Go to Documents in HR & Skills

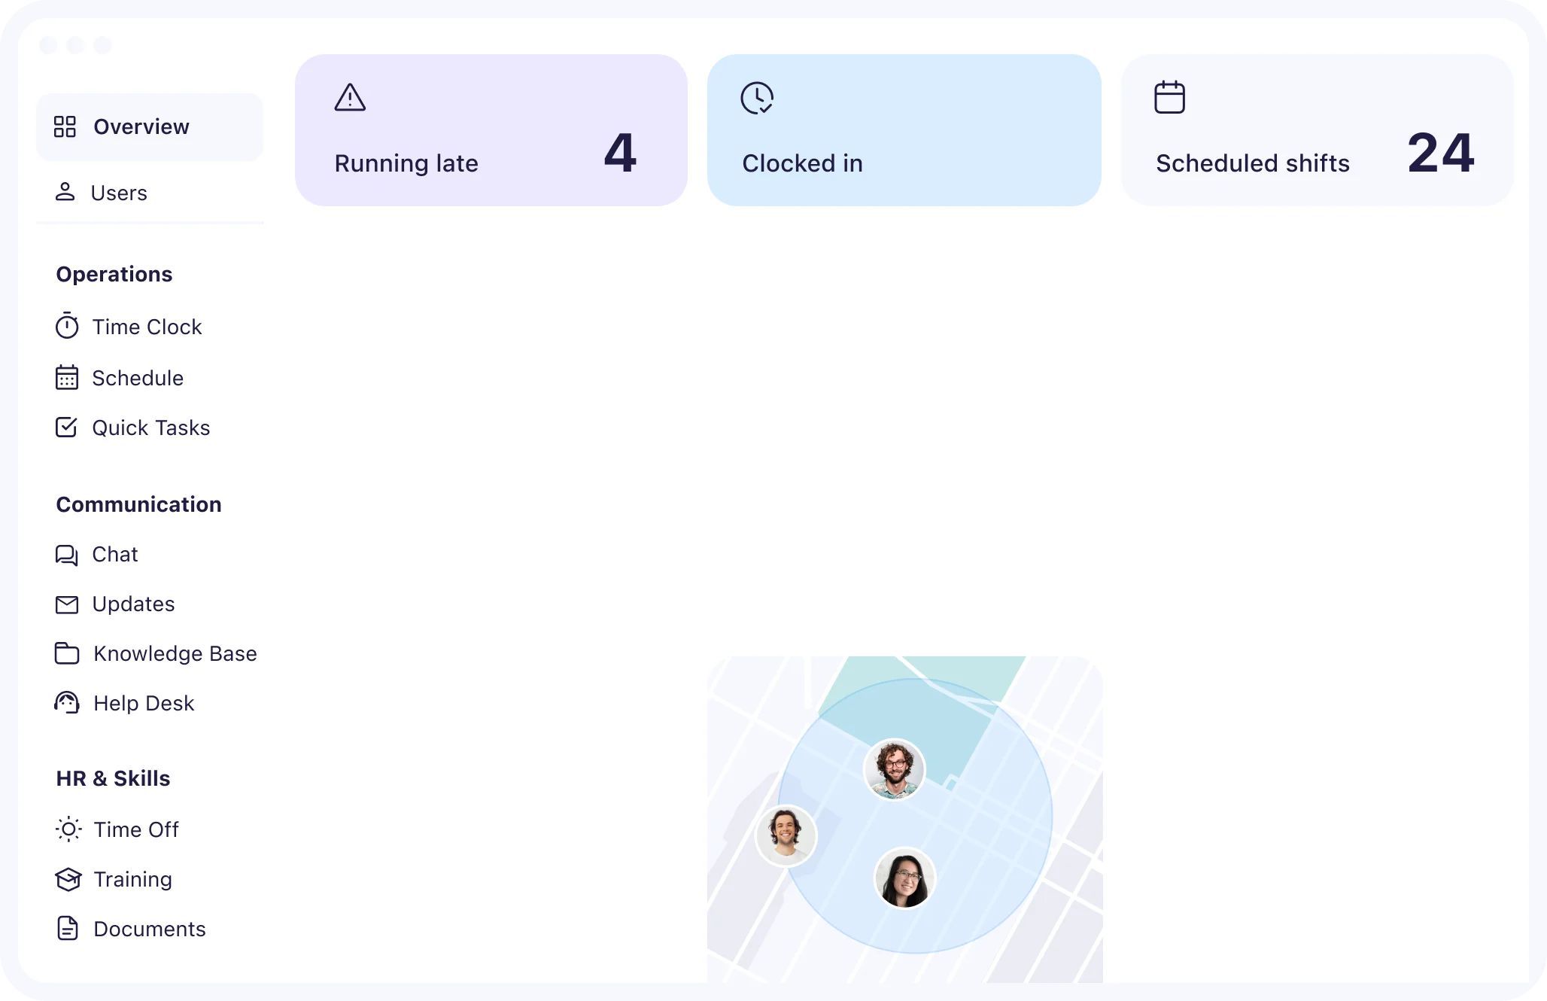point(149,929)
